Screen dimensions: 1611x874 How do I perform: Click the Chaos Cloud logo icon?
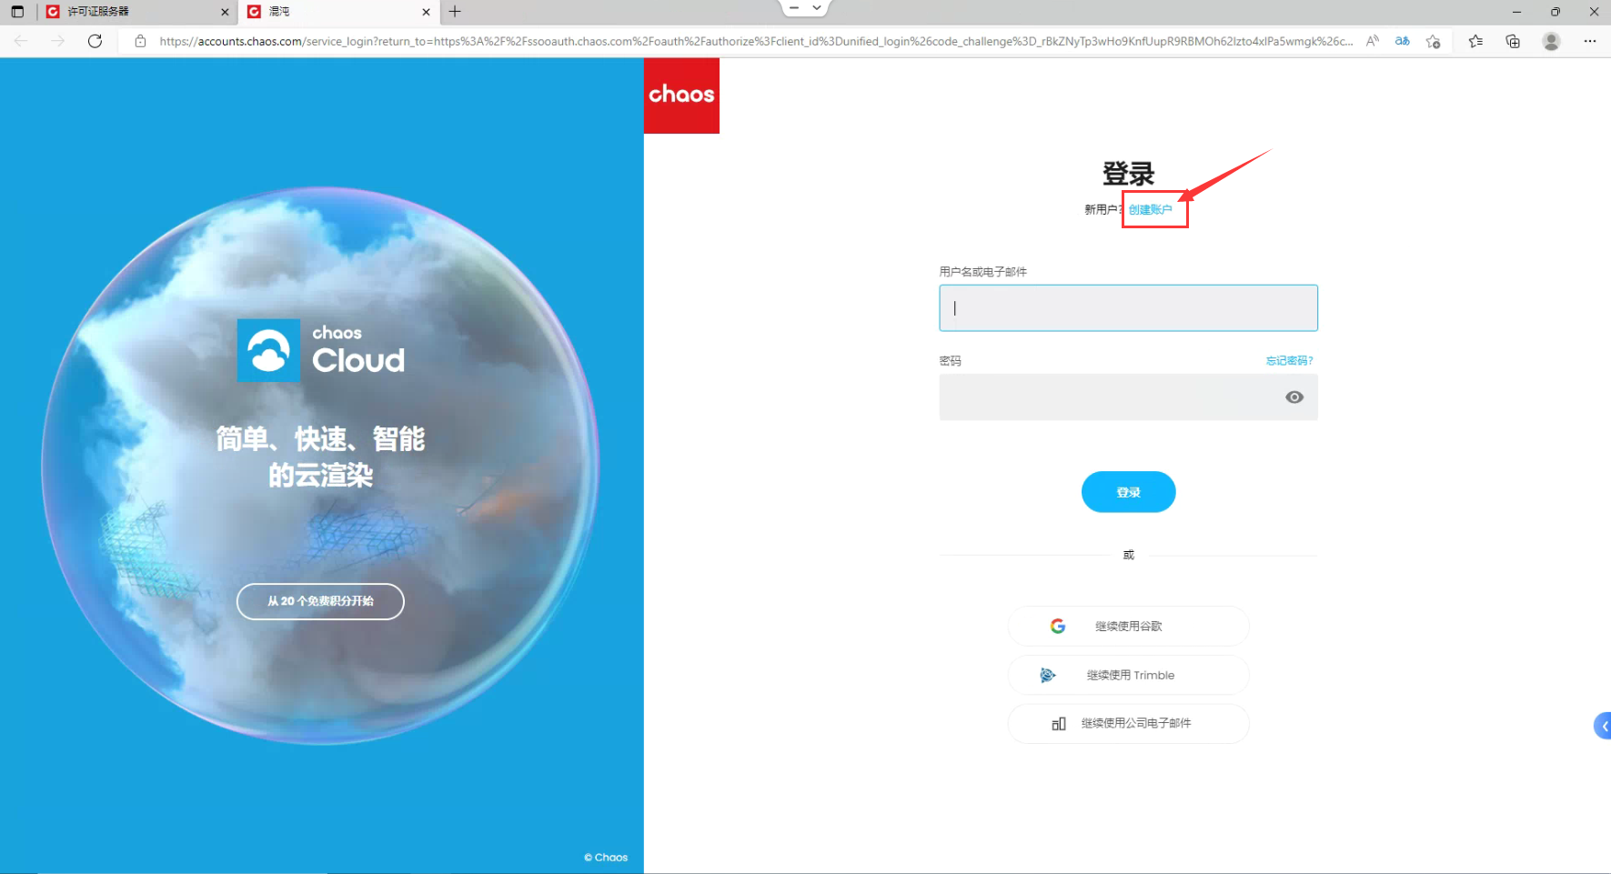268,350
